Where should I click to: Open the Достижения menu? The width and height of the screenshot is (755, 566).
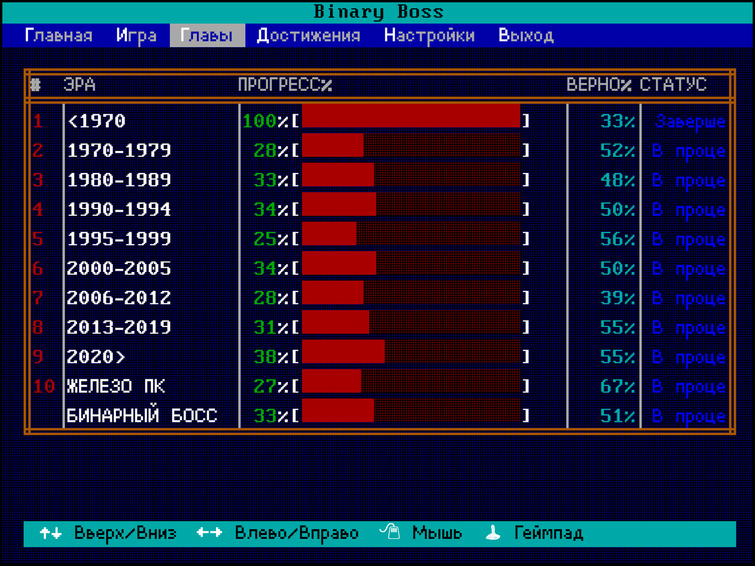(x=308, y=36)
